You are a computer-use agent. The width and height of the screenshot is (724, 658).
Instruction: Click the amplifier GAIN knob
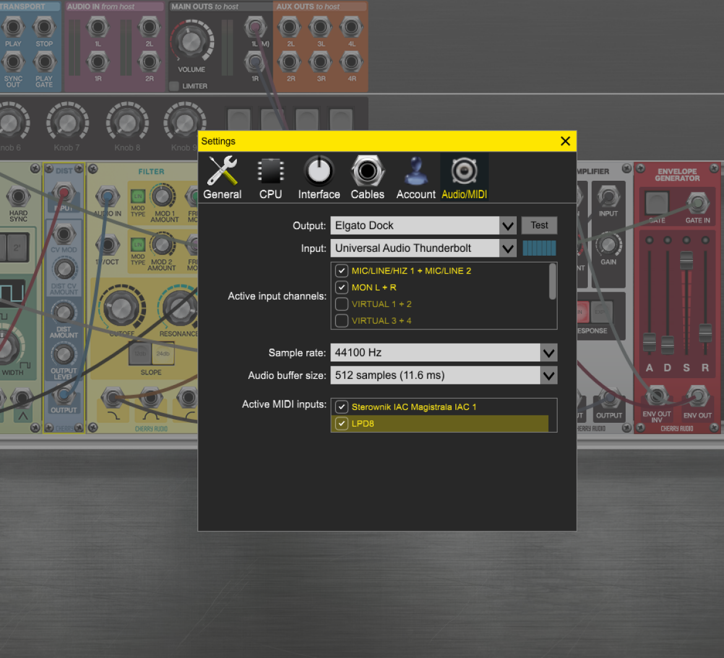coord(608,245)
